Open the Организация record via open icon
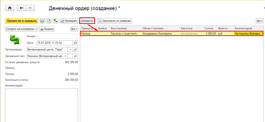This screenshot has width=265, height=122. point(76,49)
